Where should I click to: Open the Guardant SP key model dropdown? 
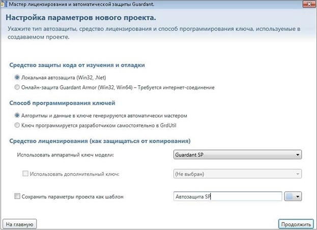click(x=238, y=155)
